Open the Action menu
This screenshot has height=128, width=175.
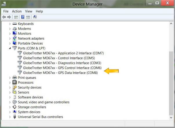coord(17,11)
